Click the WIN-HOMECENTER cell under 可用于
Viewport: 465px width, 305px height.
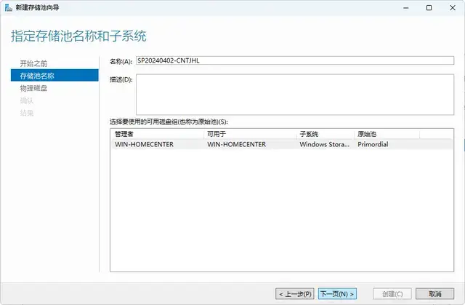pos(236,144)
